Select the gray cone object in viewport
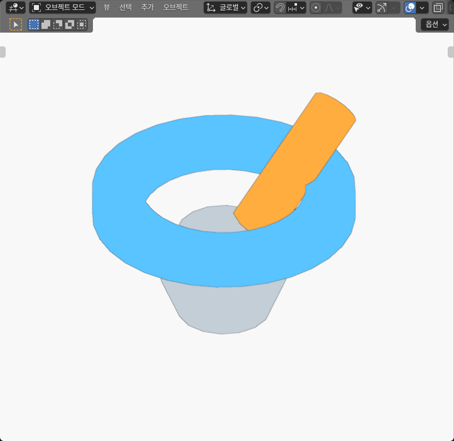 (x=223, y=307)
